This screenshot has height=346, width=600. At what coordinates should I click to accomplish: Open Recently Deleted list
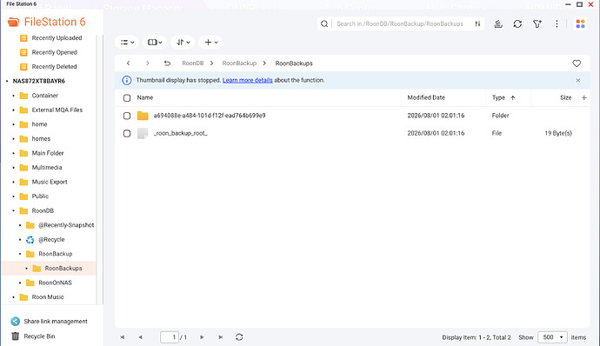tap(54, 67)
